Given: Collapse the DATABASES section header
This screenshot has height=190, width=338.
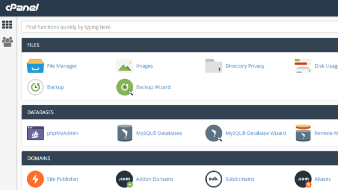Looking at the screenshot, I should tap(180, 112).
